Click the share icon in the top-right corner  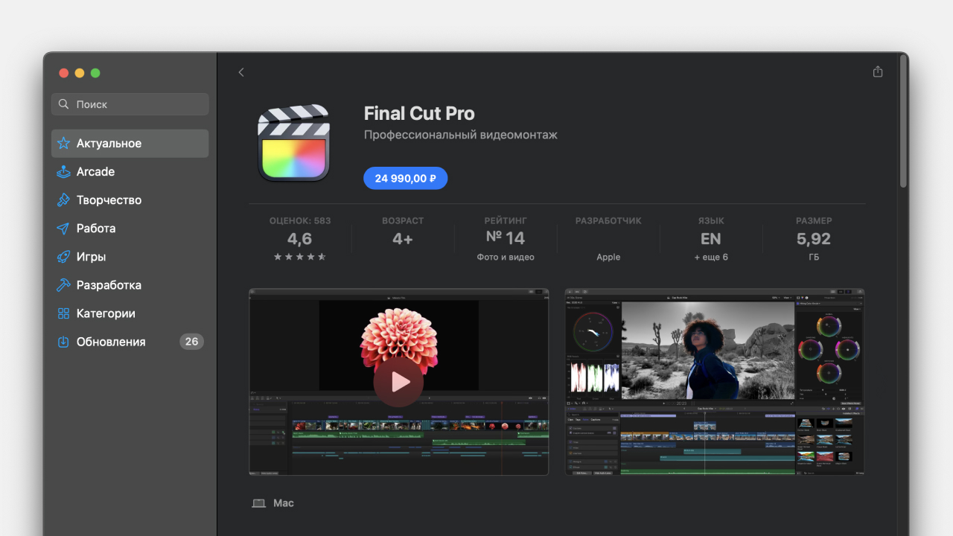pyautogui.click(x=878, y=71)
